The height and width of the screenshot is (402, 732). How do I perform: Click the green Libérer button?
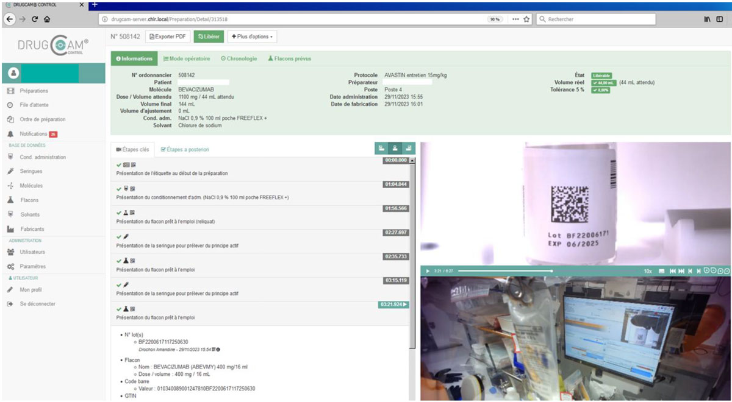pos(209,37)
